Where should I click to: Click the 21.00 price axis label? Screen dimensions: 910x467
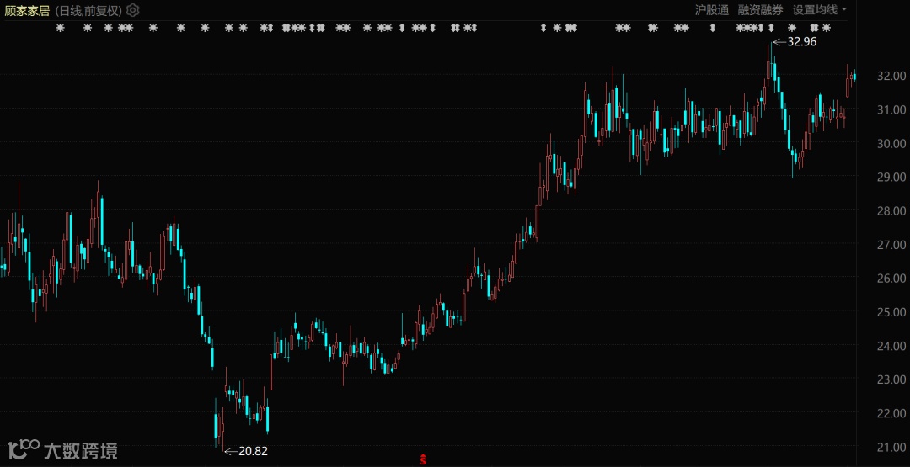(891, 447)
